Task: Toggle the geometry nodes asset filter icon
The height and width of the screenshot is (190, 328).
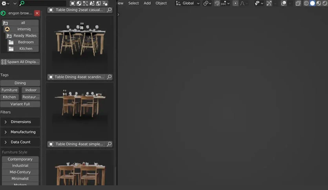Action: point(86,4)
